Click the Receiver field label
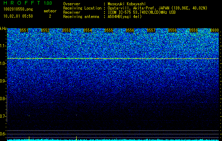Image resolution: width=222 pixels, height=141 pixels. pos(72,12)
